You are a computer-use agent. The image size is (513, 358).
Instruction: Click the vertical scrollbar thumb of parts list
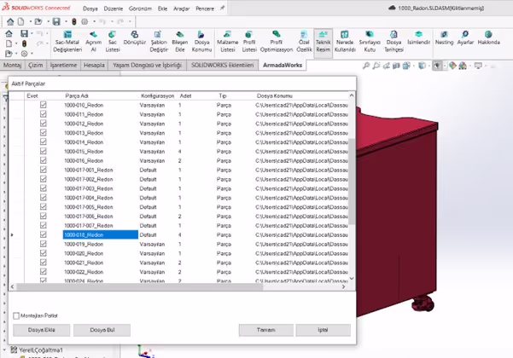(x=352, y=182)
